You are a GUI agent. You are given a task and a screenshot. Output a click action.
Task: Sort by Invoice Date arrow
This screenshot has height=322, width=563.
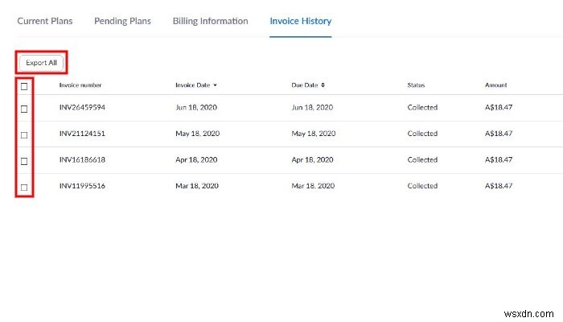[215, 85]
